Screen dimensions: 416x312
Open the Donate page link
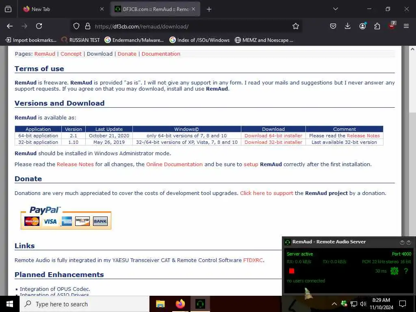point(127,54)
